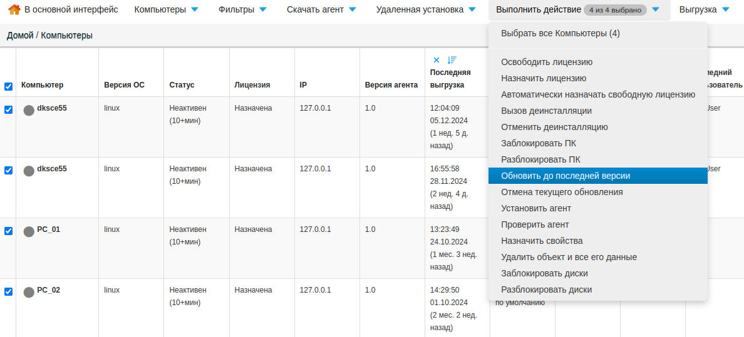Click the orange home icon
Screen dimensions: 744x337
[14, 10]
